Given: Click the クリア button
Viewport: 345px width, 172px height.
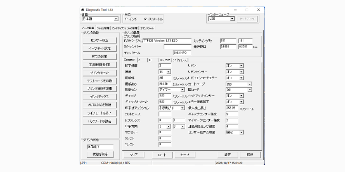Looking at the screenshot, I should coord(134,155).
